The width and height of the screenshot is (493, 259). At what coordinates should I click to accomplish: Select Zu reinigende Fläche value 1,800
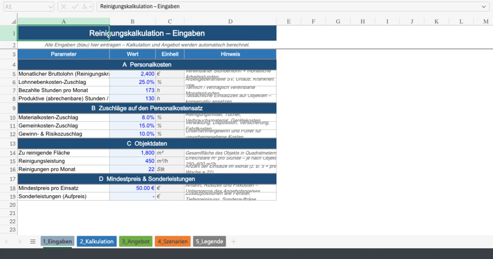132,153
